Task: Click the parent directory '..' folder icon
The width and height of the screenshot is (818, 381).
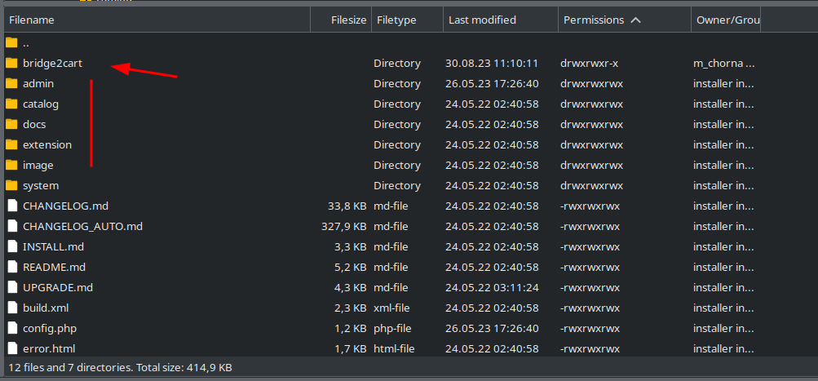Action: [11, 42]
